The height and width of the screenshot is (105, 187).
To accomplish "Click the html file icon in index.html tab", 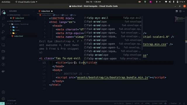I will coord(39,11).
